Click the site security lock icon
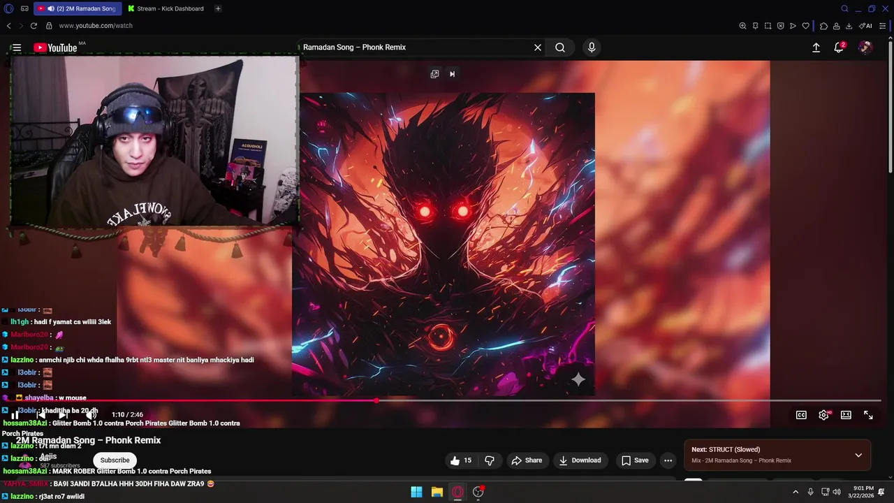This screenshot has width=894, height=503. point(49,26)
